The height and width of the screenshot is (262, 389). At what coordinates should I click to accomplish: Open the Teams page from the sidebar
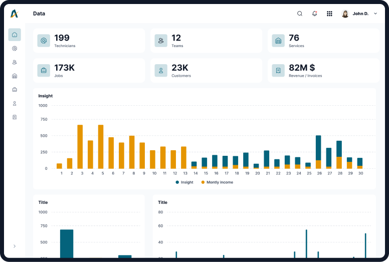point(15,62)
